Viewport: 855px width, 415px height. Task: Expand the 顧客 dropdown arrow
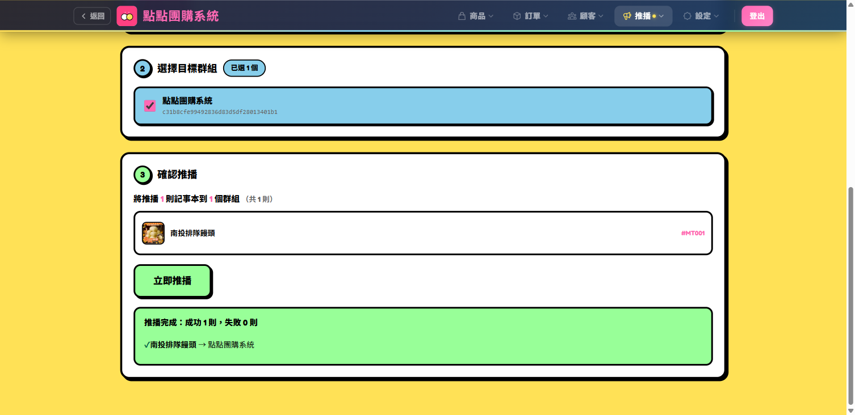[601, 16]
